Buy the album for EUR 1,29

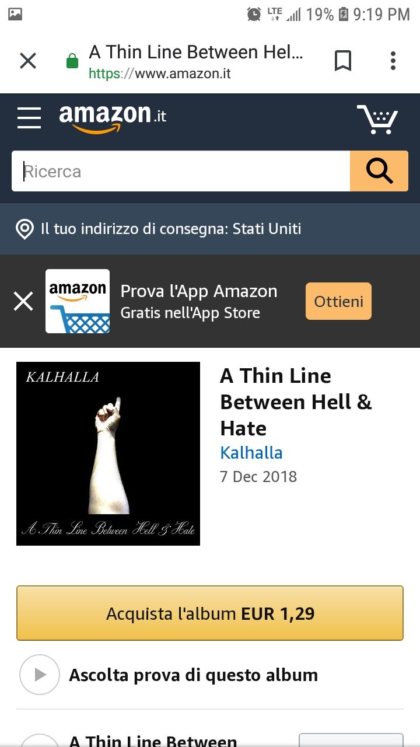click(210, 613)
